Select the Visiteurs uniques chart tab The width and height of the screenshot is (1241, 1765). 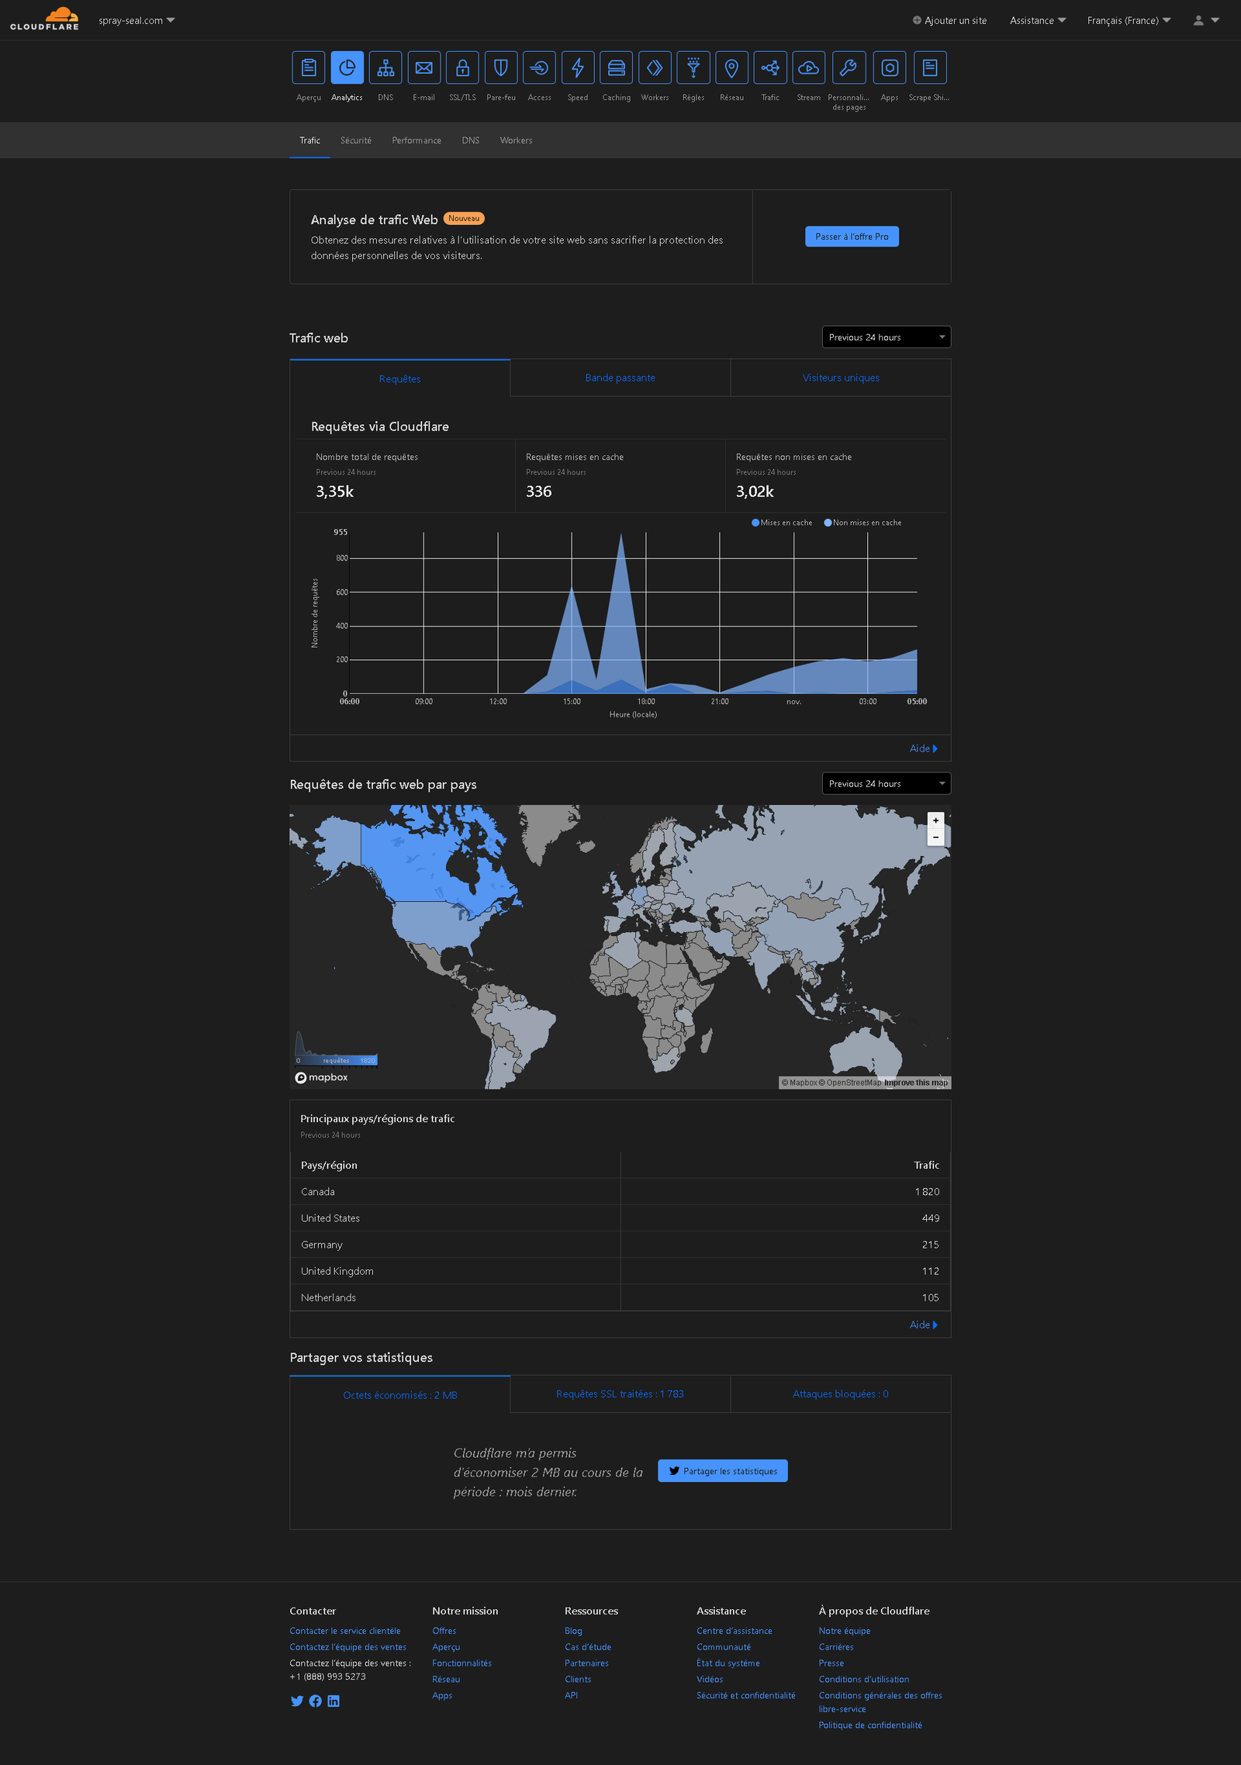841,378
